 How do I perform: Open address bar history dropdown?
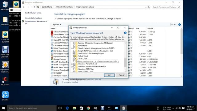pos(146,7)
